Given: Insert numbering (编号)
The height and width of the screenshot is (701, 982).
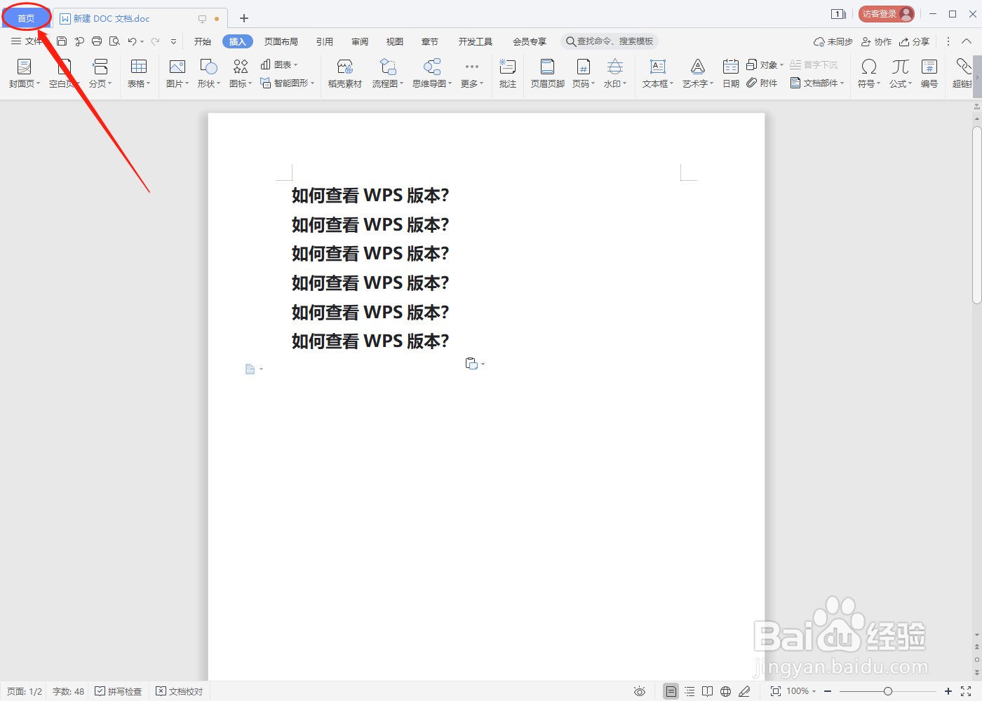Looking at the screenshot, I should [x=929, y=74].
